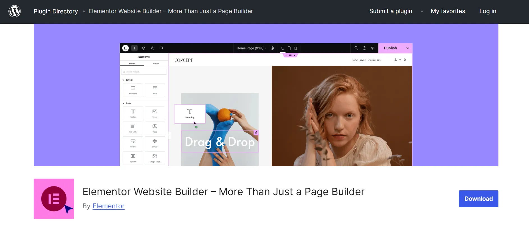
Task: Open the Submit a plugin page
Action: point(391,11)
